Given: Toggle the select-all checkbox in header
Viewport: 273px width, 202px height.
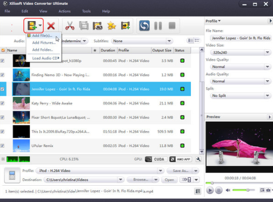Looking at the screenshot, I should 3,50.
